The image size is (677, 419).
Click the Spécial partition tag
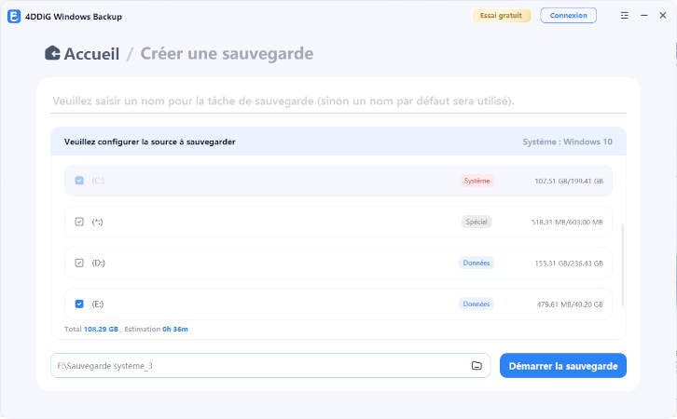click(x=476, y=222)
